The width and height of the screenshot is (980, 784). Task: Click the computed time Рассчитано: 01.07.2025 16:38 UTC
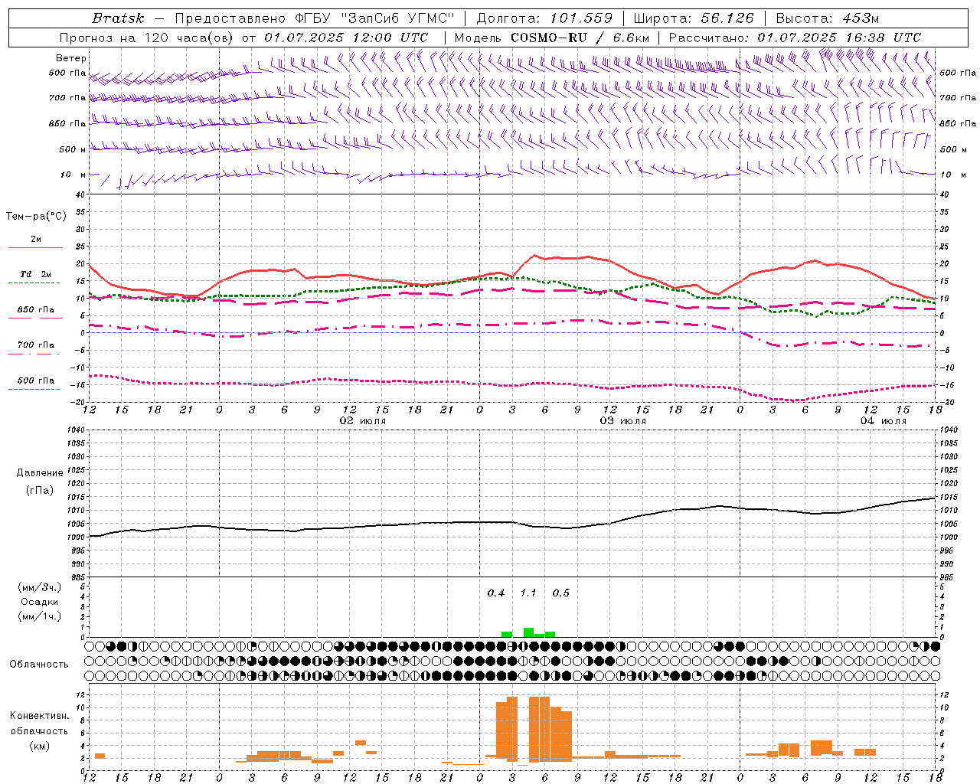point(795,38)
